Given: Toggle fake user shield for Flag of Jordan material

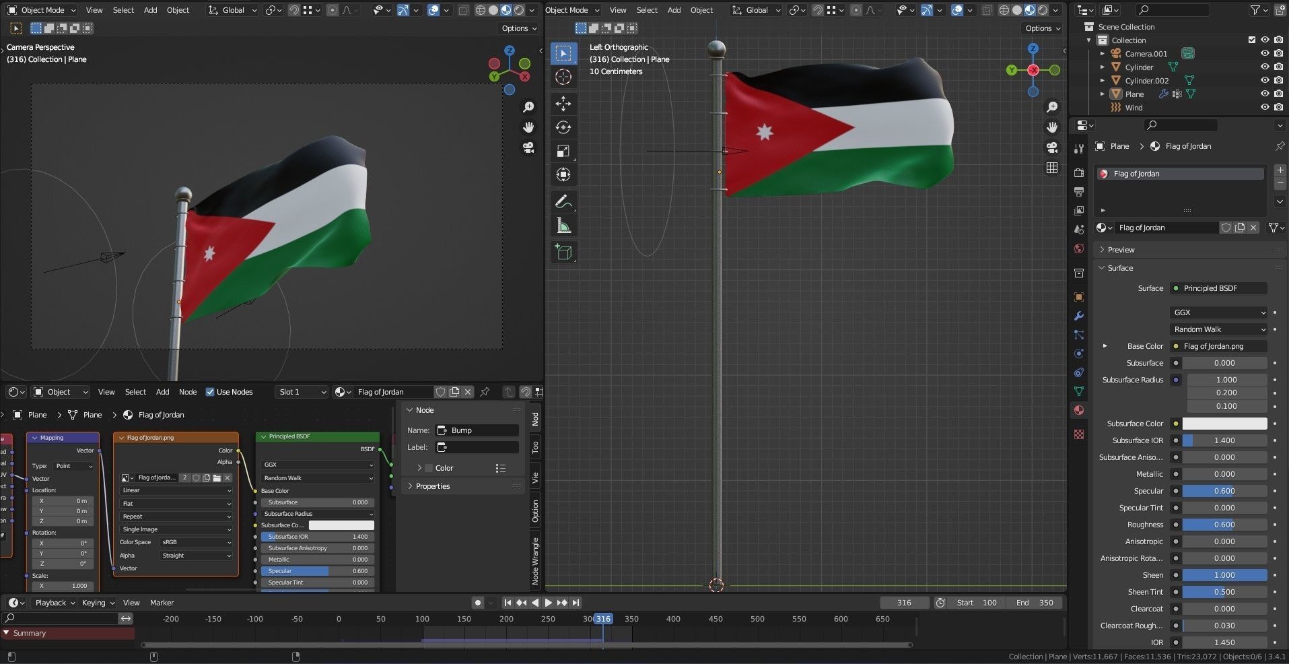Looking at the screenshot, I should pyautogui.click(x=1226, y=228).
